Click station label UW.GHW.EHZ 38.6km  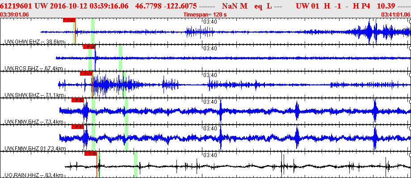[34, 42]
